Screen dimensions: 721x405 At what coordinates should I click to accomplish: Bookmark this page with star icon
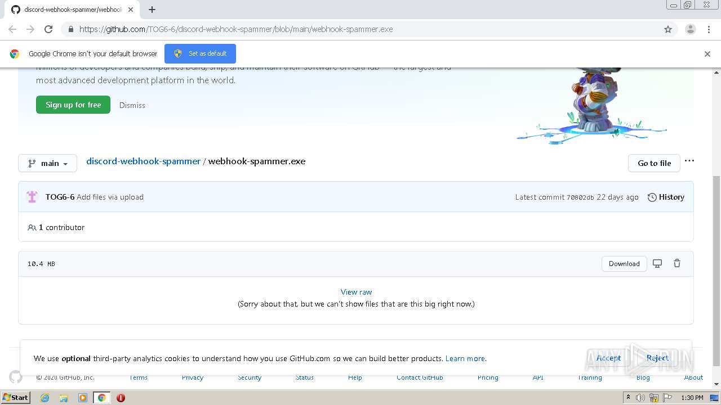(668, 29)
